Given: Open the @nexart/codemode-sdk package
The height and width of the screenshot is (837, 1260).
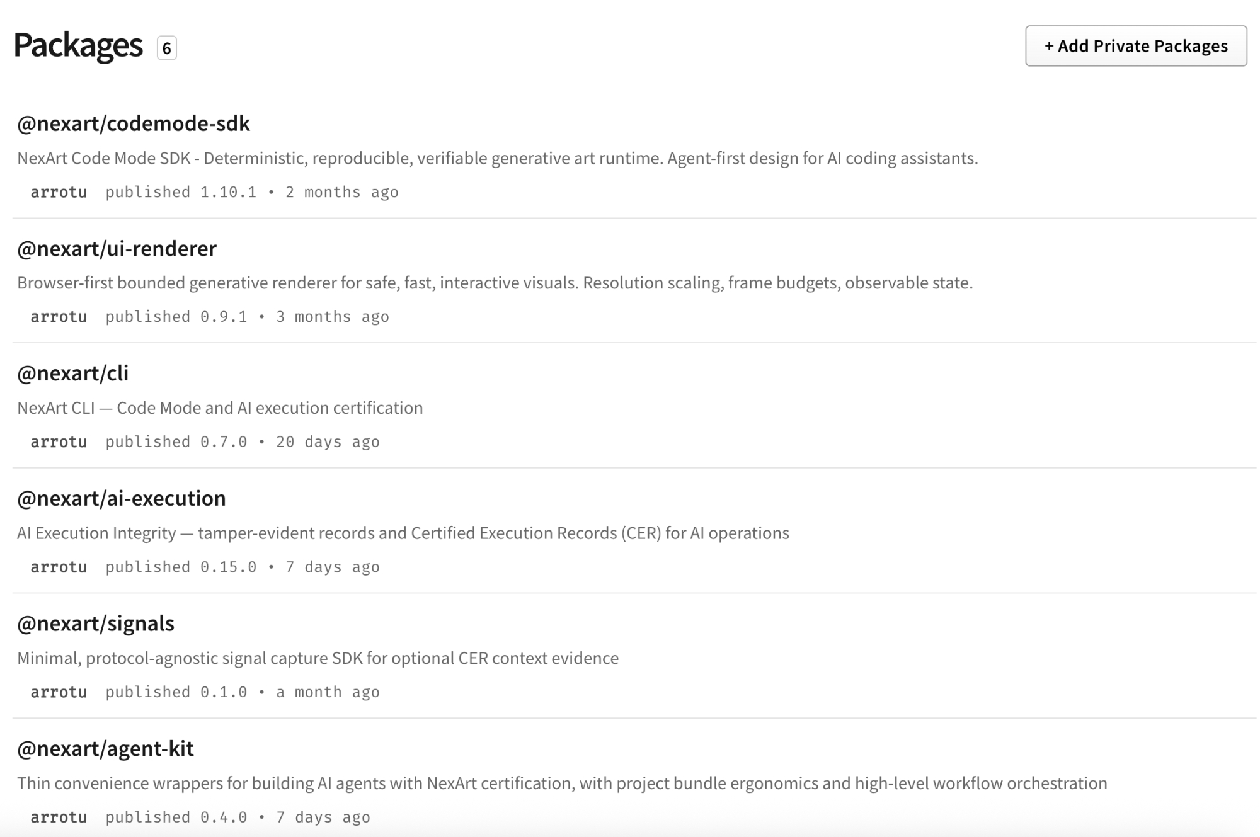Looking at the screenshot, I should (x=134, y=123).
